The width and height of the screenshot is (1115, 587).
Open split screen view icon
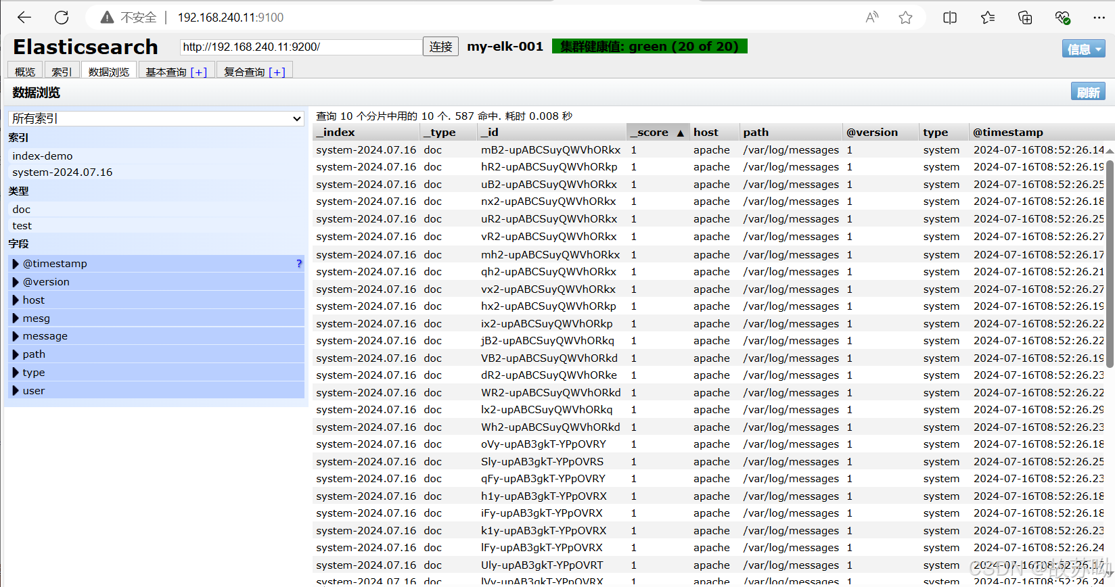[950, 18]
